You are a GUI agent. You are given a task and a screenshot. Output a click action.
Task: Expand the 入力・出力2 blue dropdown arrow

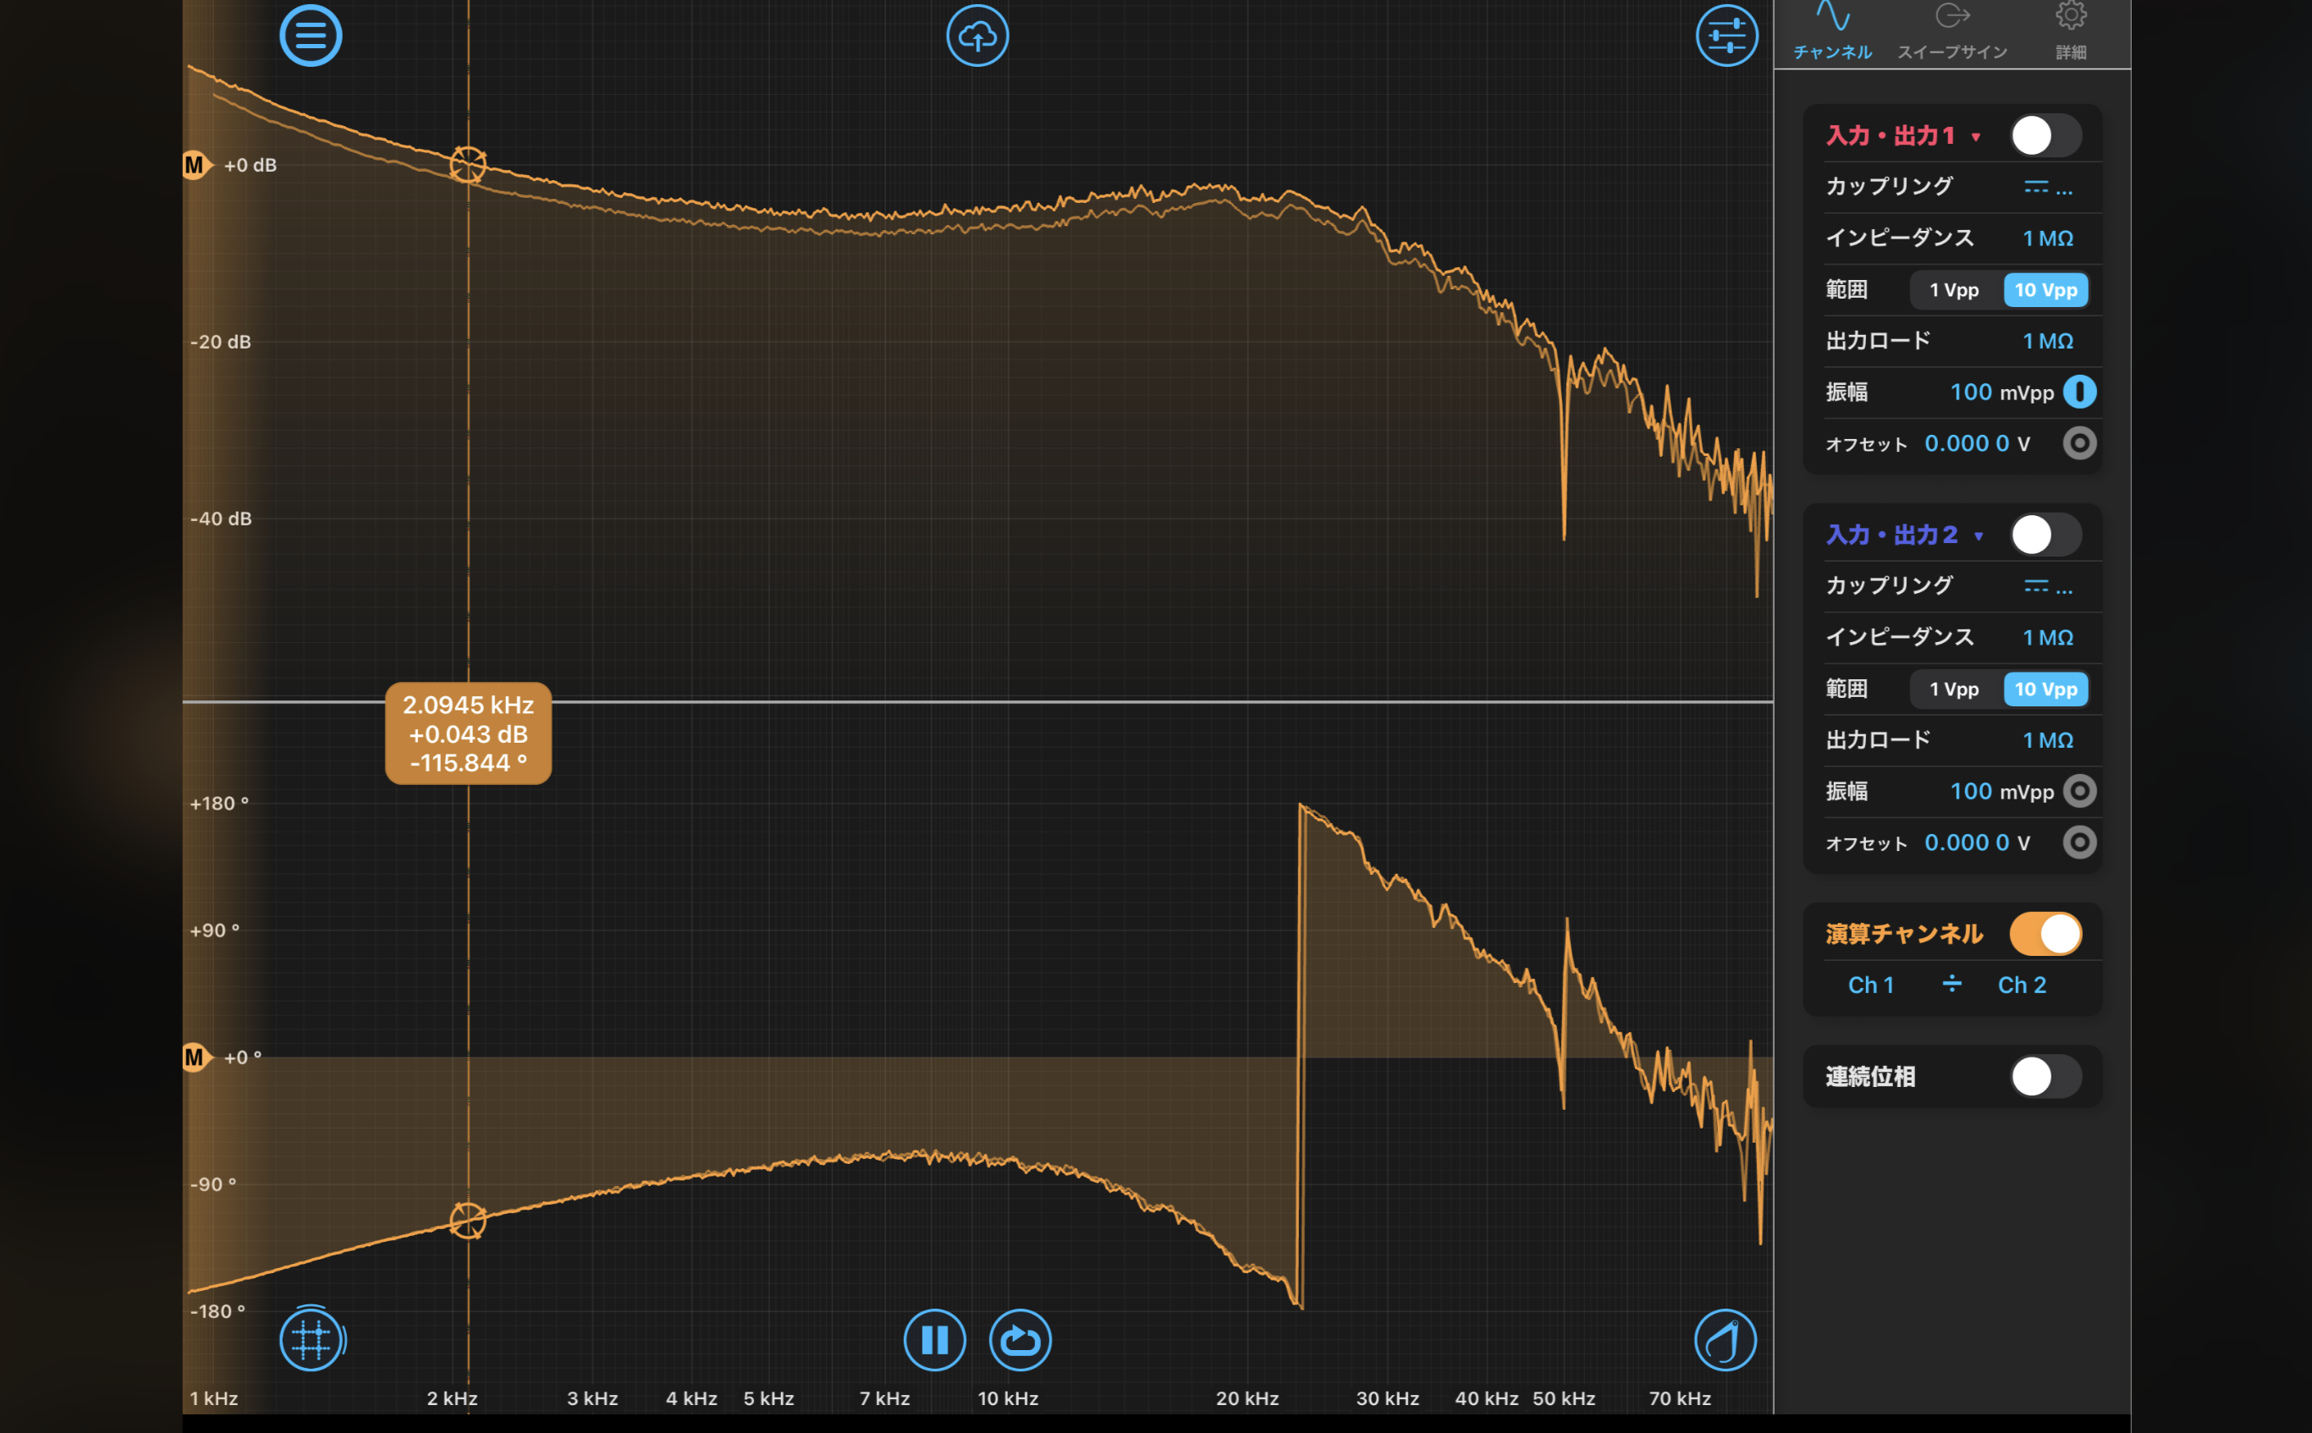pyautogui.click(x=1979, y=536)
